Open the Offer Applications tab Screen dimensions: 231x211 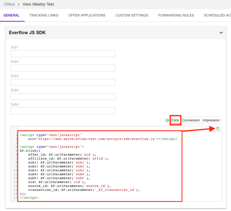pyautogui.click(x=87, y=15)
